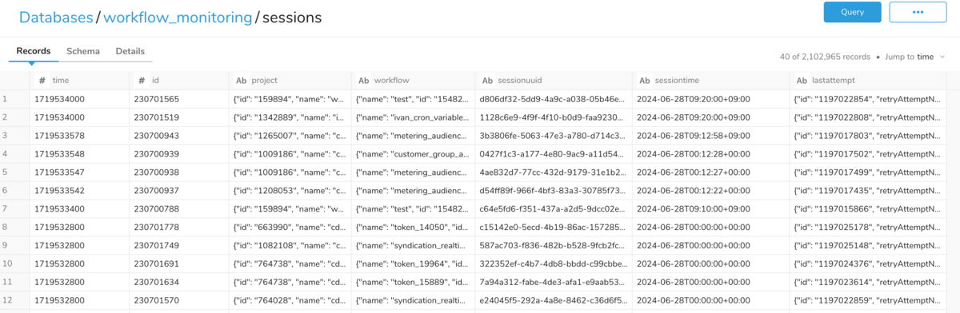This screenshot has width=960, height=313.
Task: Select sessionuuid cell starting 3b3806fe
Action: [554, 136]
